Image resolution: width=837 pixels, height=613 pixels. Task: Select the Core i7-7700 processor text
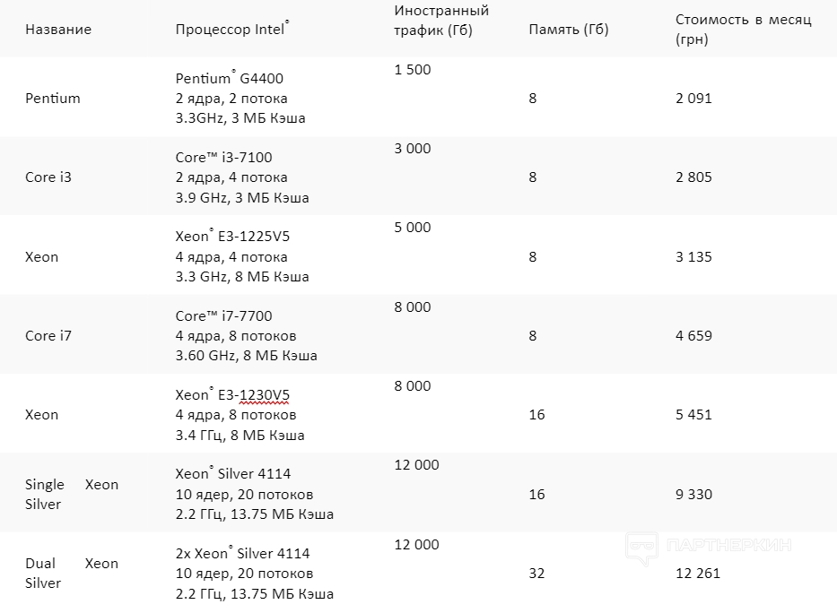tap(223, 316)
